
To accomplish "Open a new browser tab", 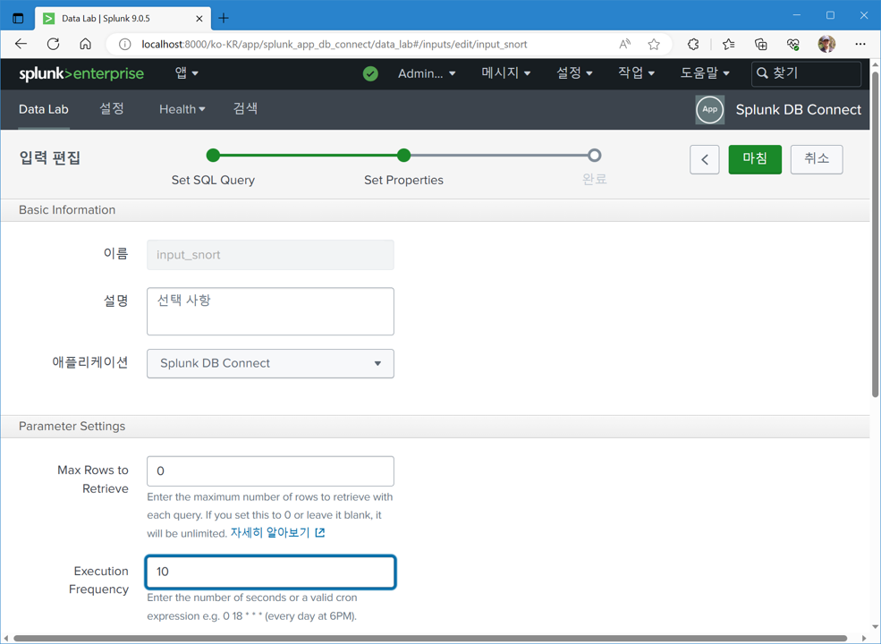I will (x=224, y=18).
